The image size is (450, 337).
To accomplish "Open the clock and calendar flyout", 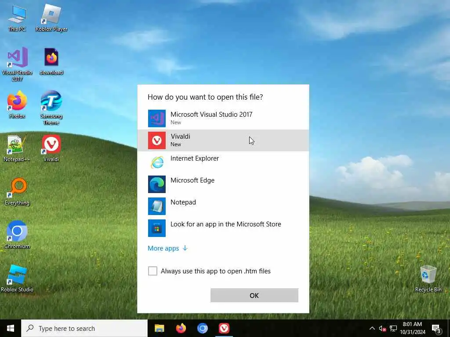I will click(x=413, y=328).
